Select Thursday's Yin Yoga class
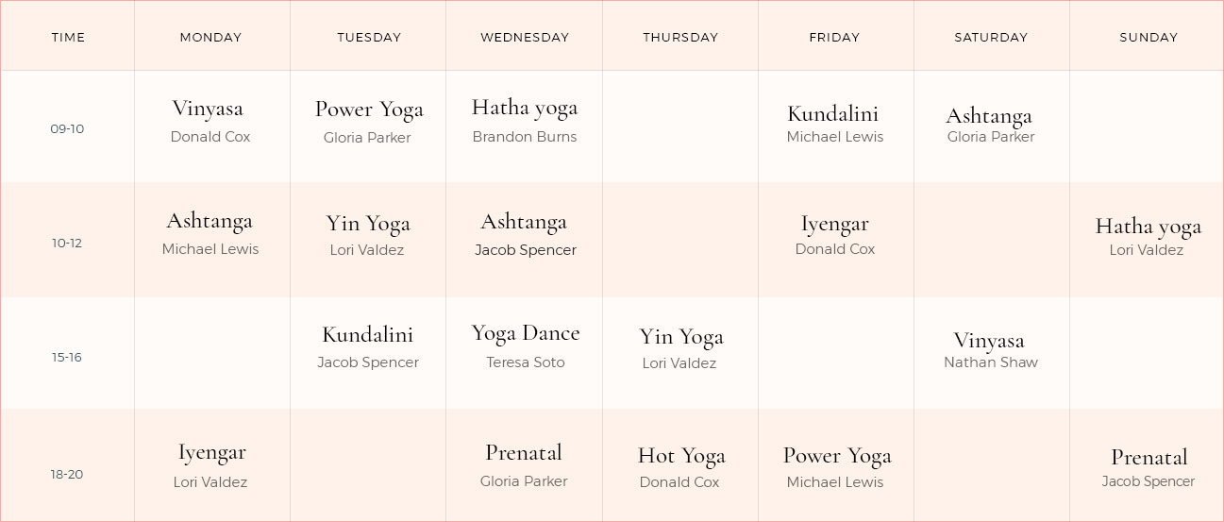Image resolution: width=1224 pixels, height=522 pixels. pyautogui.click(x=680, y=338)
